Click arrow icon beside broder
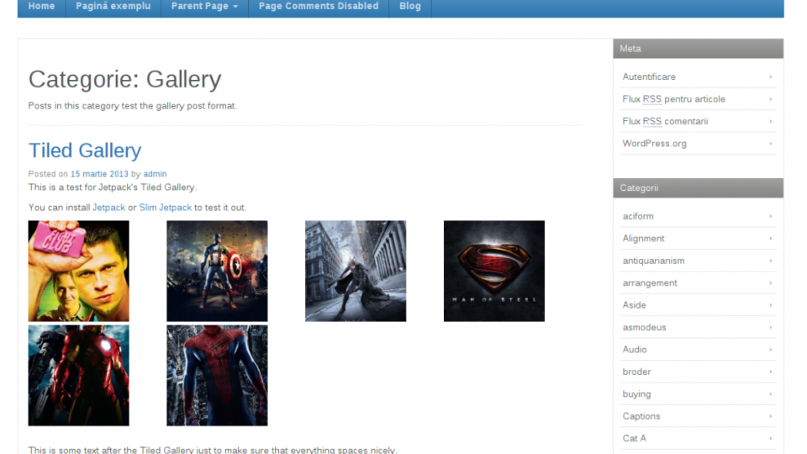 click(x=771, y=371)
